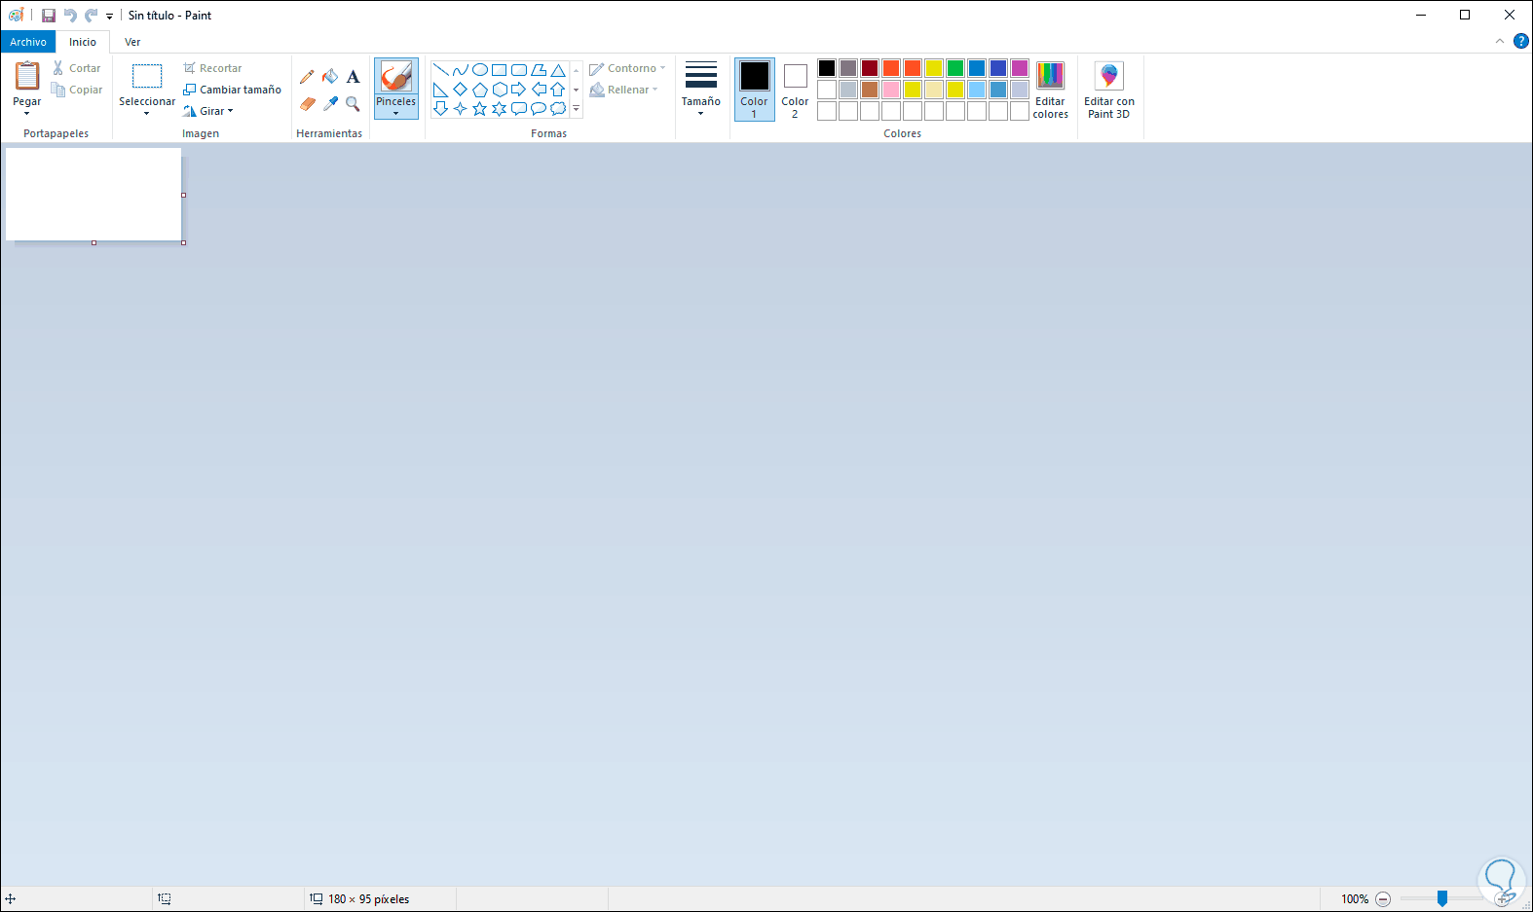Choose the Triangle shape

(x=558, y=70)
